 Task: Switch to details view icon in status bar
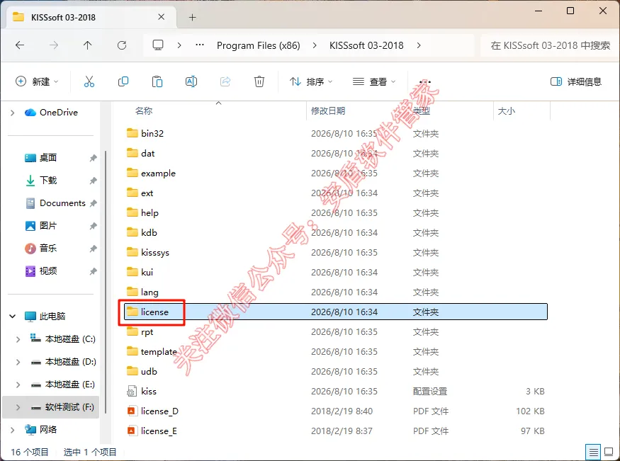pyautogui.click(x=593, y=452)
